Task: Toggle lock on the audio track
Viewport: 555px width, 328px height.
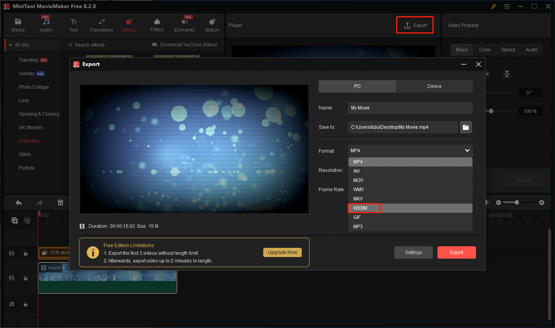Action: click(25, 304)
